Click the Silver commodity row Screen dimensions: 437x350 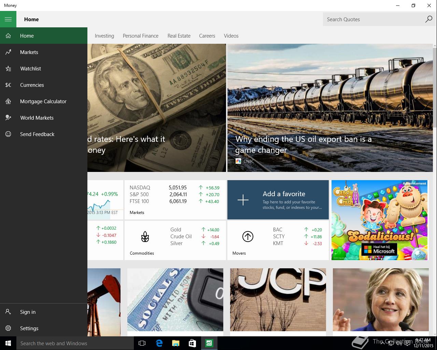coord(195,243)
